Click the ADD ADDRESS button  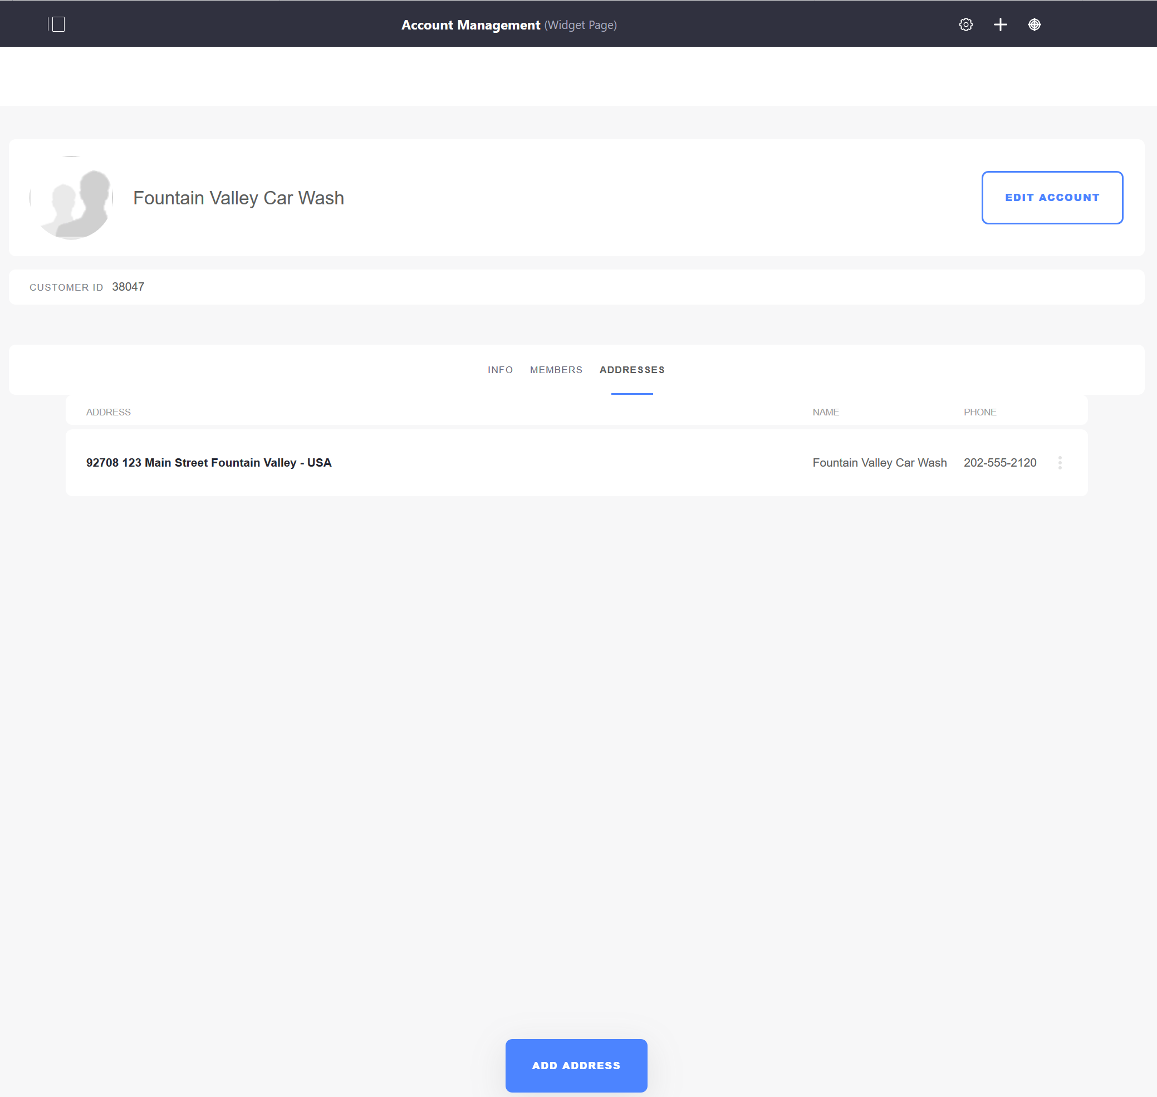[x=575, y=1065]
